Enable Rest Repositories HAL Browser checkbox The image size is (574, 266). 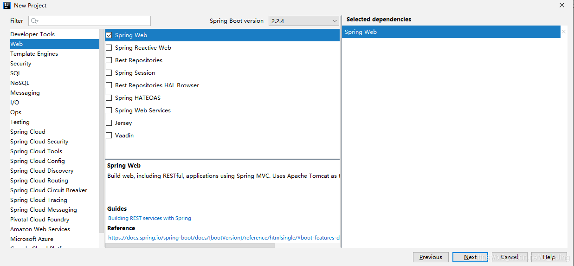tap(109, 85)
